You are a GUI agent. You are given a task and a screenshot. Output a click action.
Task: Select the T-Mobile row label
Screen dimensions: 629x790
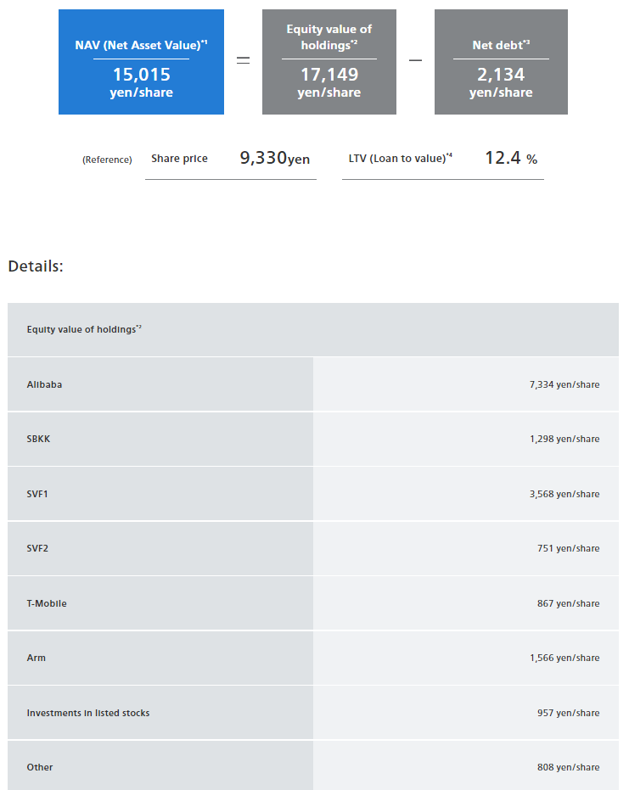tap(47, 603)
